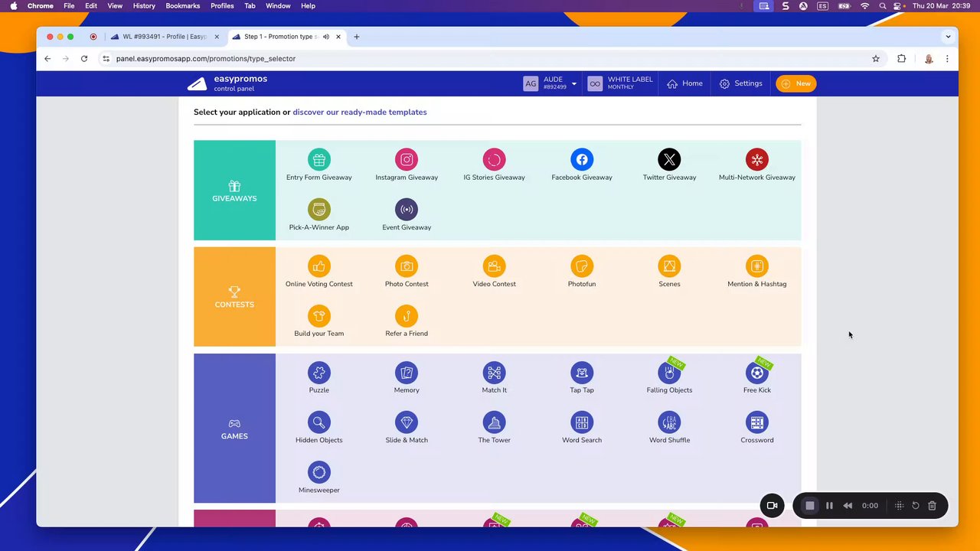Open macOS Spotlight search
980x551 pixels.
click(882, 5)
